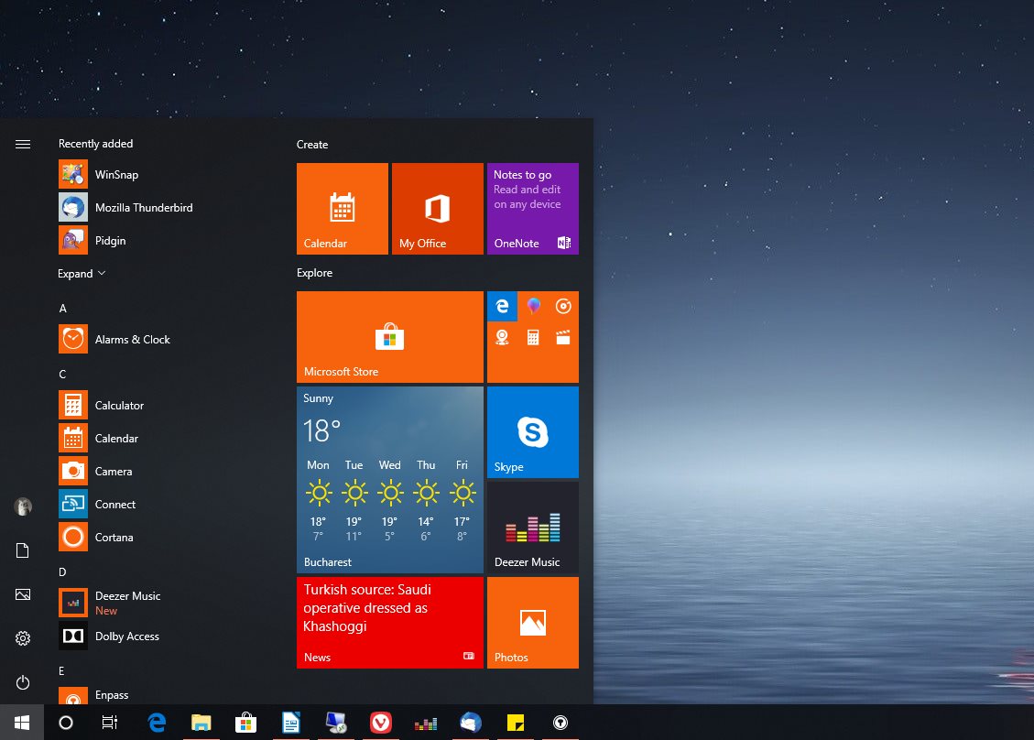Open the Calendar tile in Create group
This screenshot has height=740, width=1034.
point(343,209)
